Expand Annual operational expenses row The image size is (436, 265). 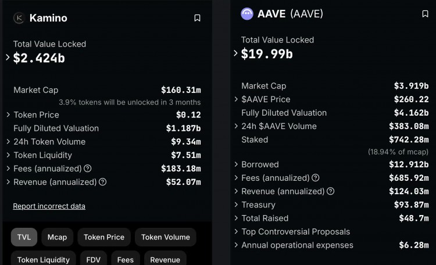236,245
